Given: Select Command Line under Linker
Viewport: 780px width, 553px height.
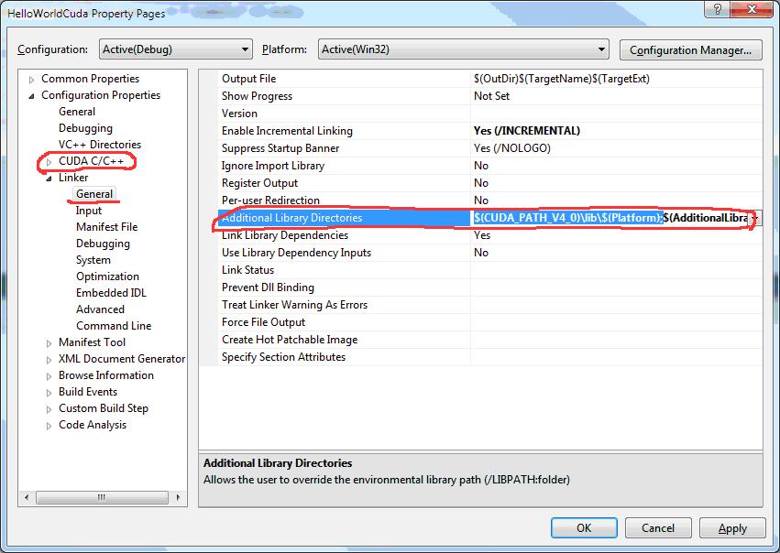Looking at the screenshot, I should coord(114,326).
